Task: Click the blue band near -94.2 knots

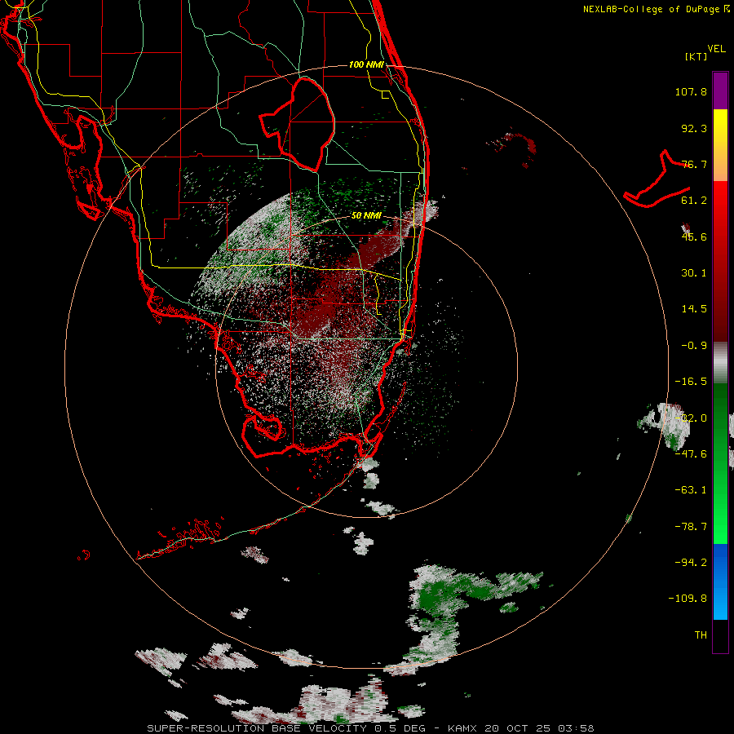Action: [x=720, y=562]
